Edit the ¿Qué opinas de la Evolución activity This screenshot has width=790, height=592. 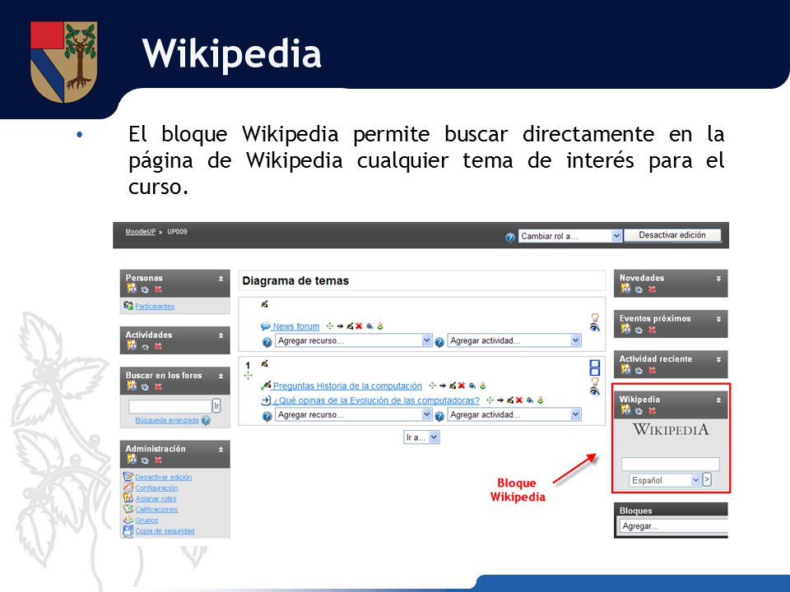click(x=510, y=400)
